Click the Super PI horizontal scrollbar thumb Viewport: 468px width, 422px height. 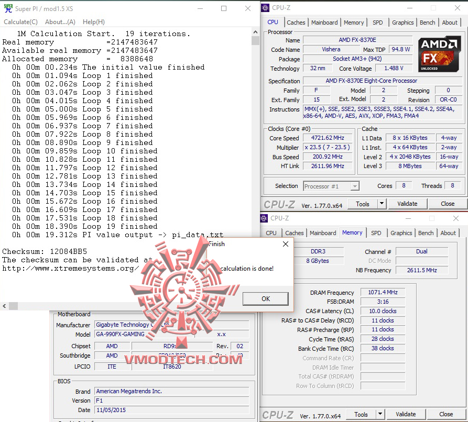click(x=13, y=306)
